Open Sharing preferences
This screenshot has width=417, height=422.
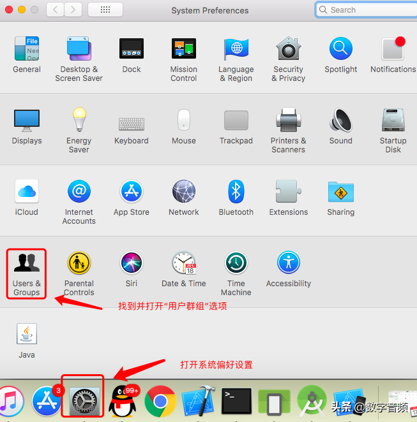point(341,198)
